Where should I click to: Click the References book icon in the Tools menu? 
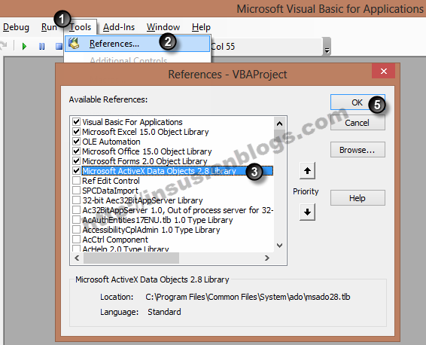[x=74, y=44]
